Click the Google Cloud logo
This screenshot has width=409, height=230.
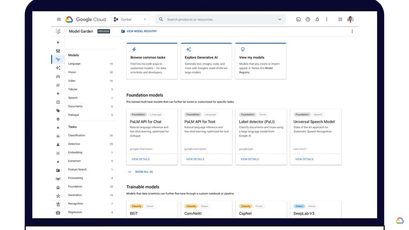click(86, 19)
